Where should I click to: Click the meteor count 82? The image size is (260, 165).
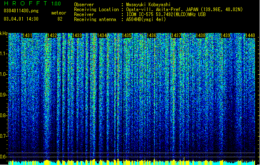pos(60,19)
